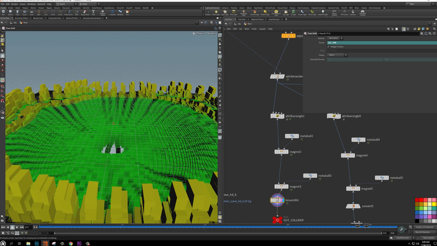Open the Persp viewport camera menu
This screenshot has width=437, height=246.
coord(200,33)
